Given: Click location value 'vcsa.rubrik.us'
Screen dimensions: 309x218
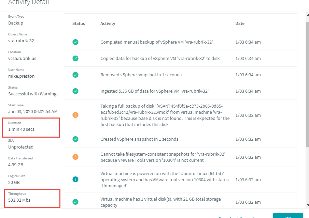Looking at the screenshot, I should [22, 58].
